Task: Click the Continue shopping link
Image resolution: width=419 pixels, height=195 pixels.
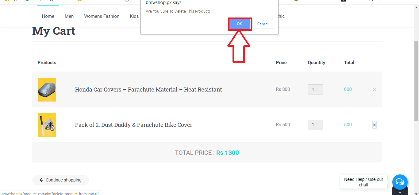Action: click(61, 180)
